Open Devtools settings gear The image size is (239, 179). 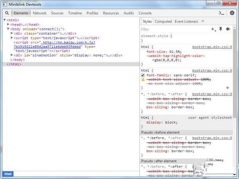click(232, 13)
